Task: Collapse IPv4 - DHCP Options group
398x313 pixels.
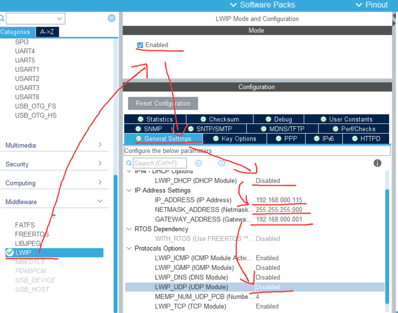Action: click(x=129, y=172)
